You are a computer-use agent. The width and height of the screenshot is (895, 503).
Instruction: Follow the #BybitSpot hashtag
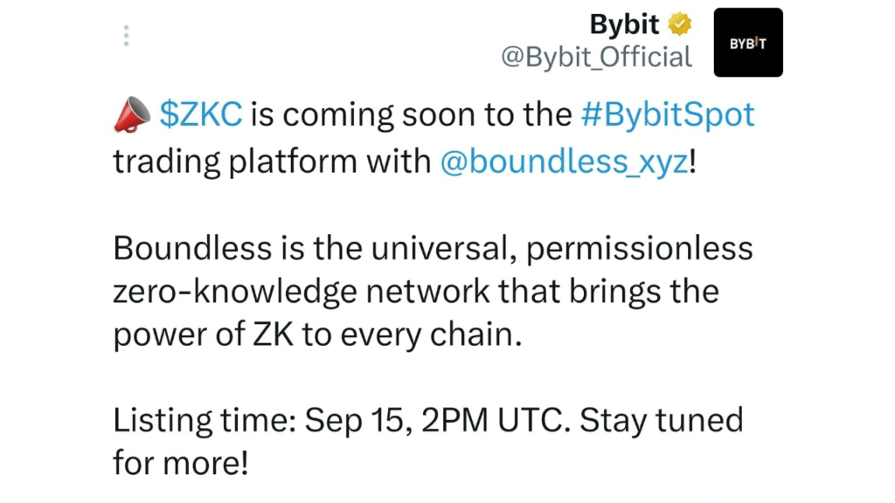pos(668,115)
